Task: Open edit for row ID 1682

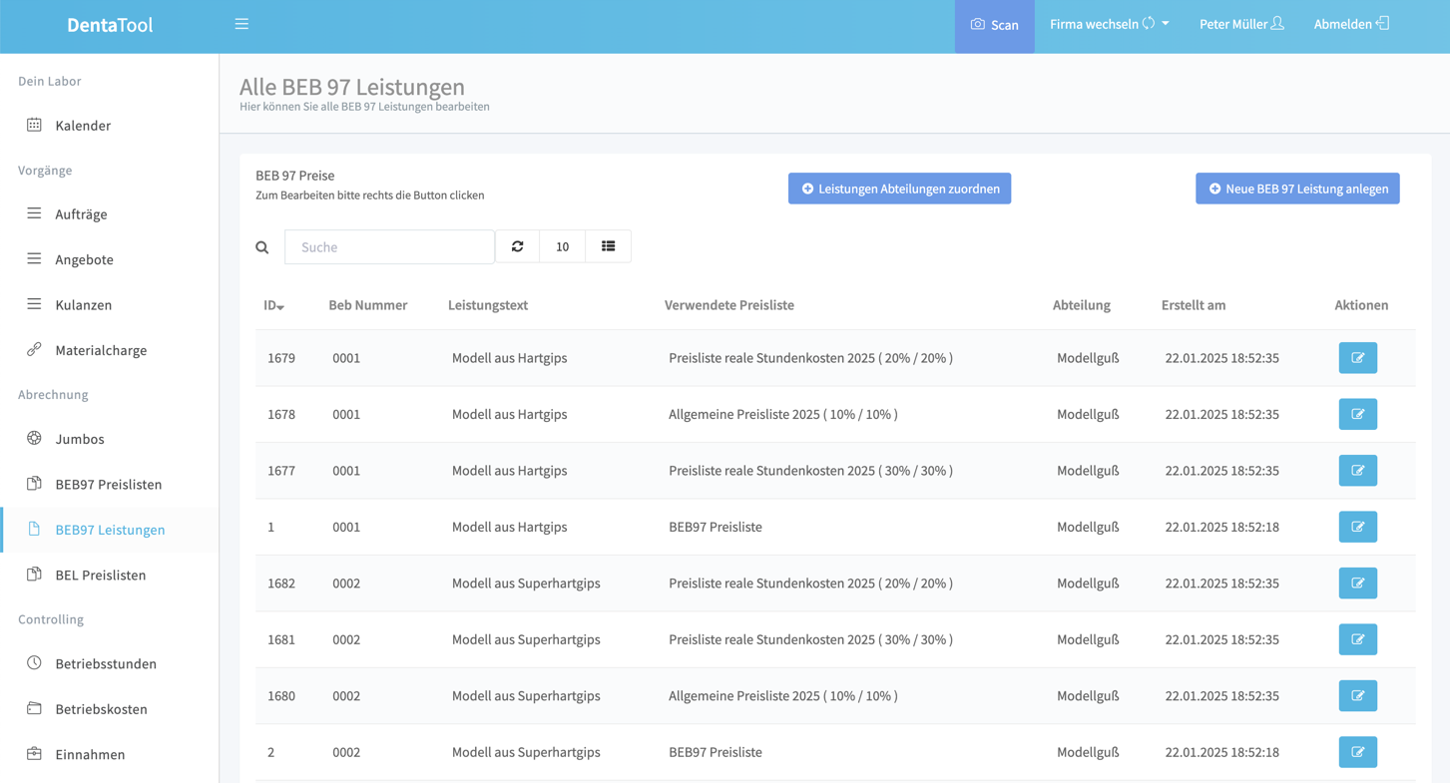Action: (x=1357, y=584)
